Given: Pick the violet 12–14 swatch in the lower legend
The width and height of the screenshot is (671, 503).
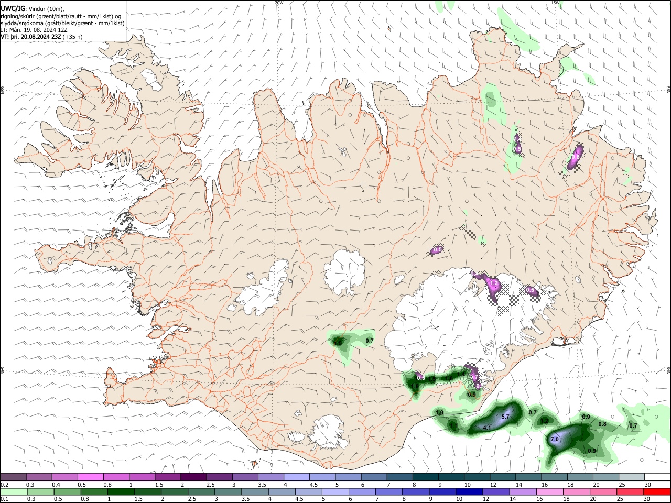Looking at the screenshot, I should coord(496,491).
